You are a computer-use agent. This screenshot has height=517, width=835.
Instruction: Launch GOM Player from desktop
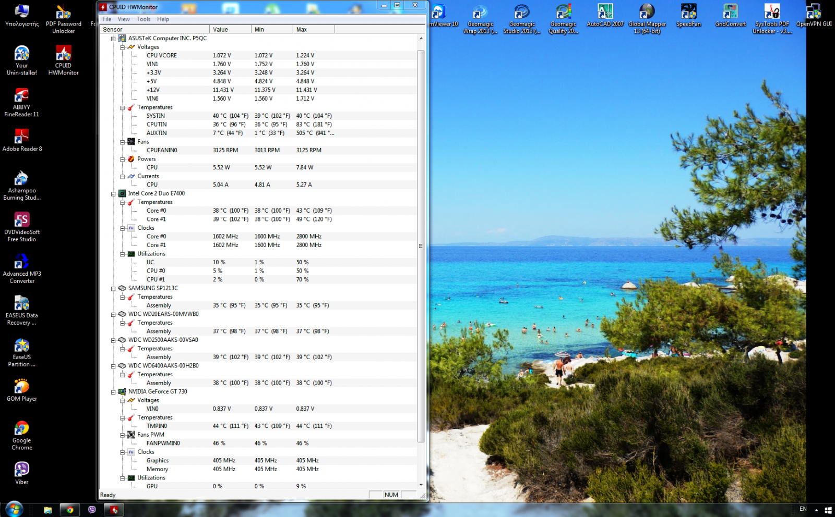pyautogui.click(x=22, y=391)
